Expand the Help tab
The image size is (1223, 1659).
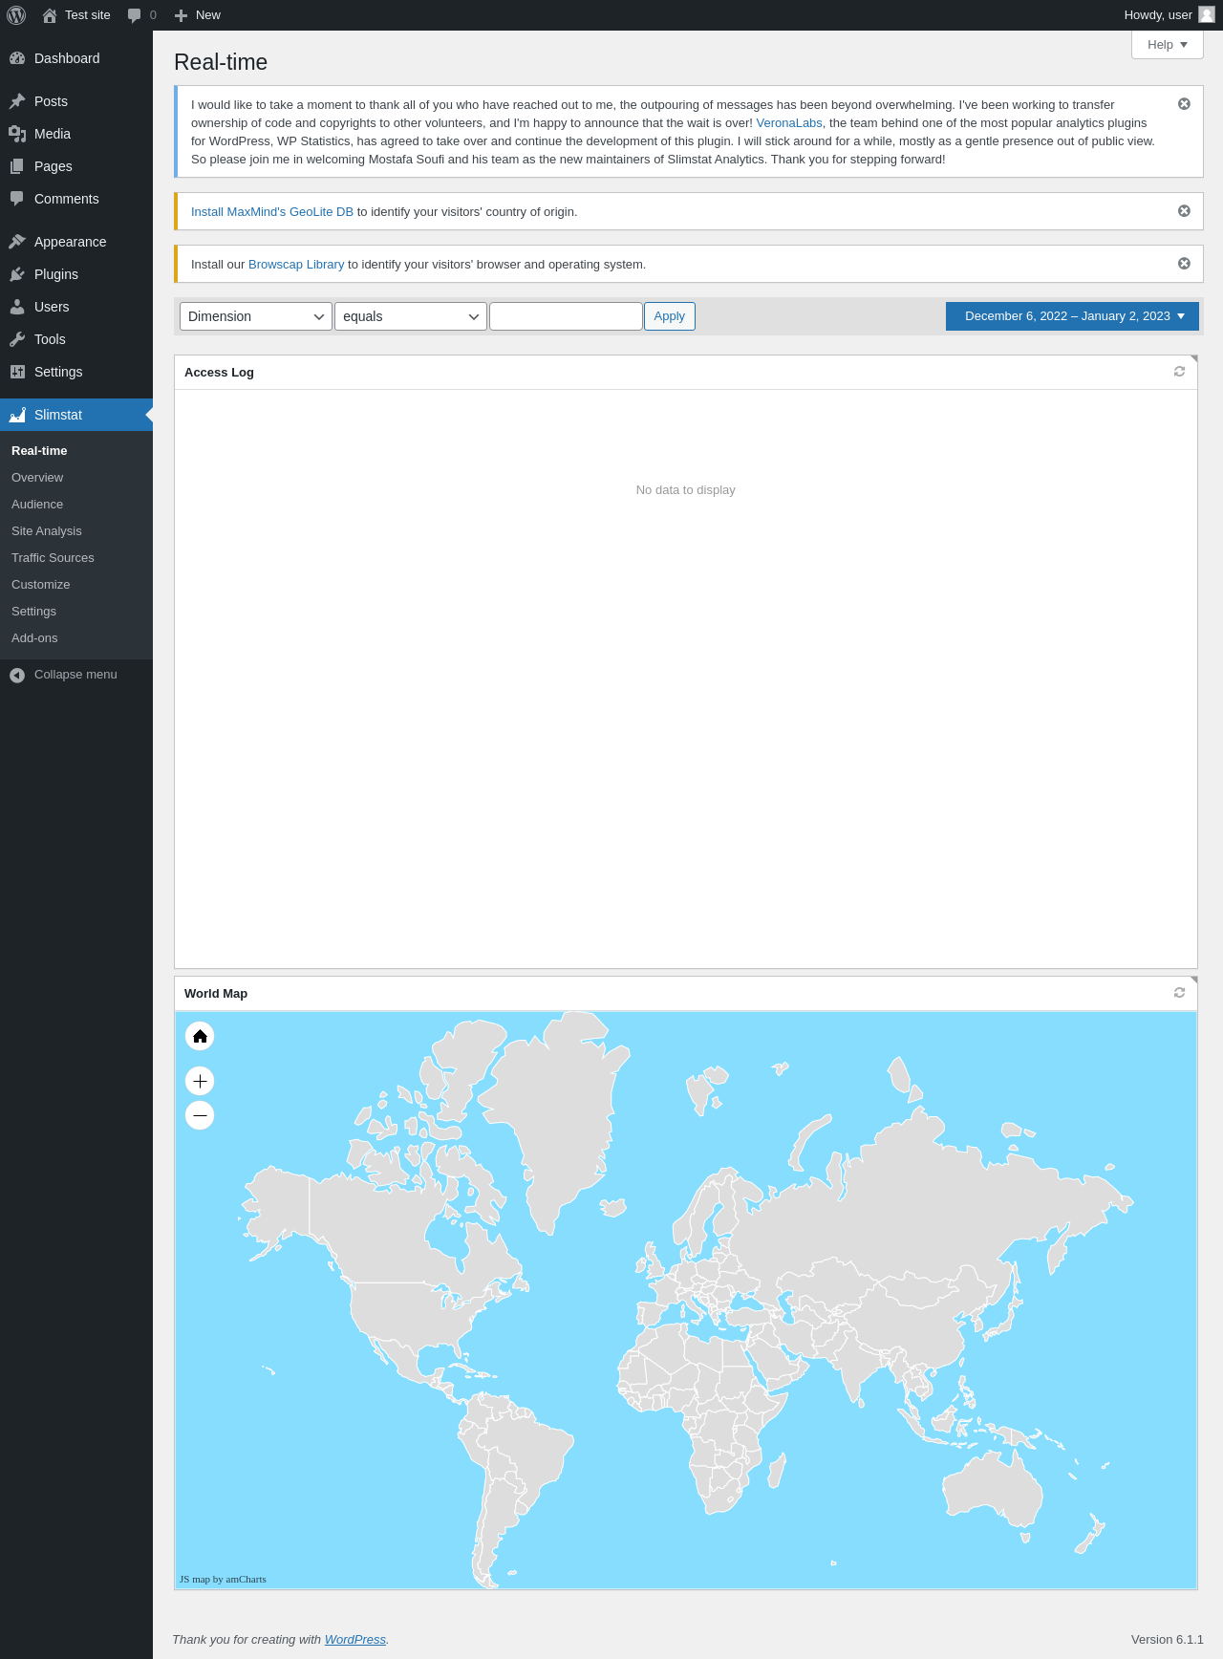[x=1167, y=45]
